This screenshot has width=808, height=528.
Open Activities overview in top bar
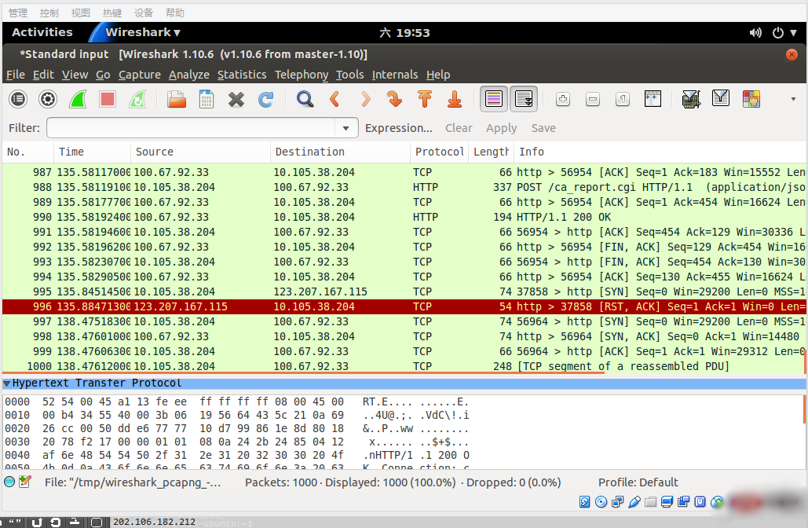42,32
